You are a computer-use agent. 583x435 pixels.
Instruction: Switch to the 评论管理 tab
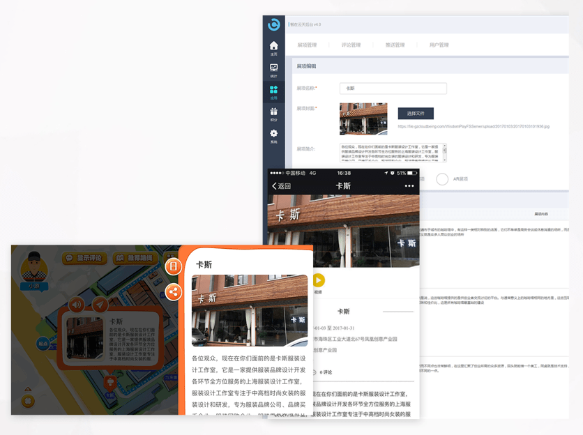coord(351,45)
